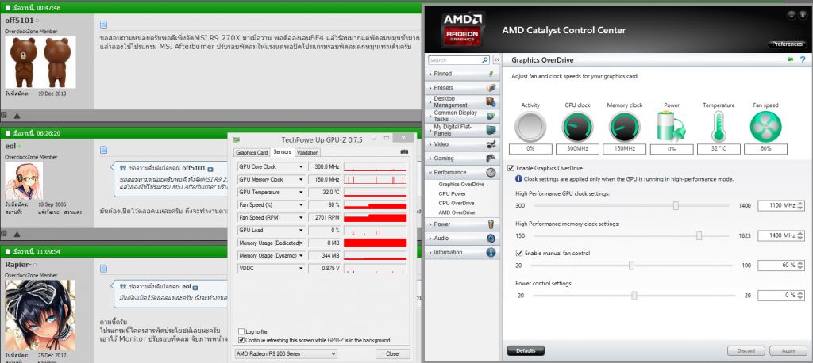Click view-post icon next to quoted off5101

click(x=210, y=169)
